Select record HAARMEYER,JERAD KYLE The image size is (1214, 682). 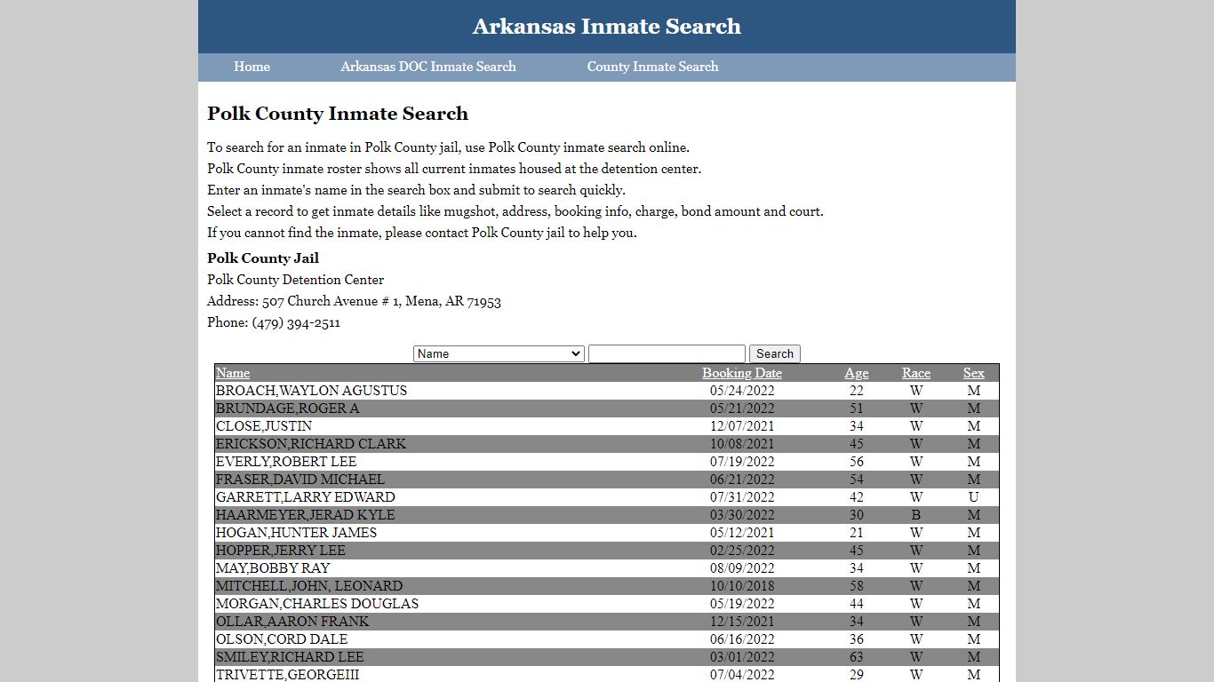point(607,515)
